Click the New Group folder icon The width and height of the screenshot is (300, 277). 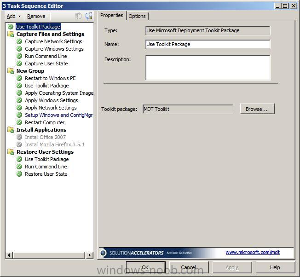click(11, 71)
